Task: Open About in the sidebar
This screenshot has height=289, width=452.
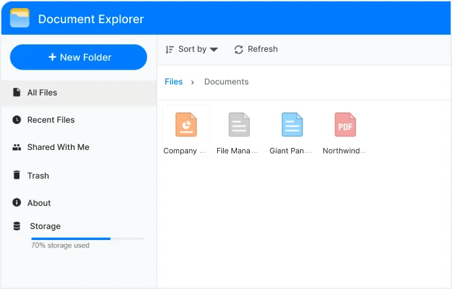Action: [x=79, y=203]
